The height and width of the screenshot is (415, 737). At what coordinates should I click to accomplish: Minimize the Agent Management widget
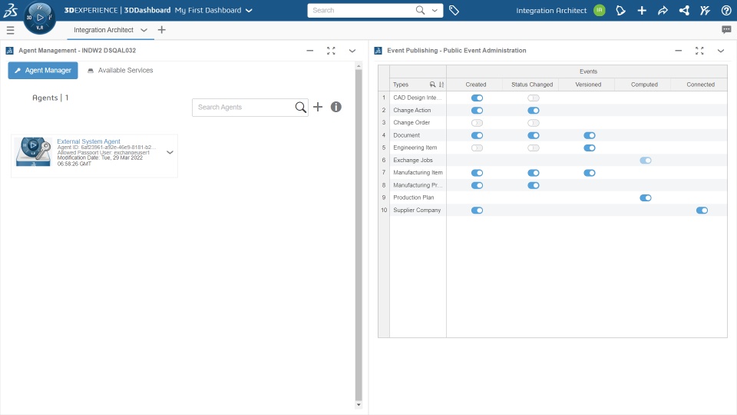point(309,51)
